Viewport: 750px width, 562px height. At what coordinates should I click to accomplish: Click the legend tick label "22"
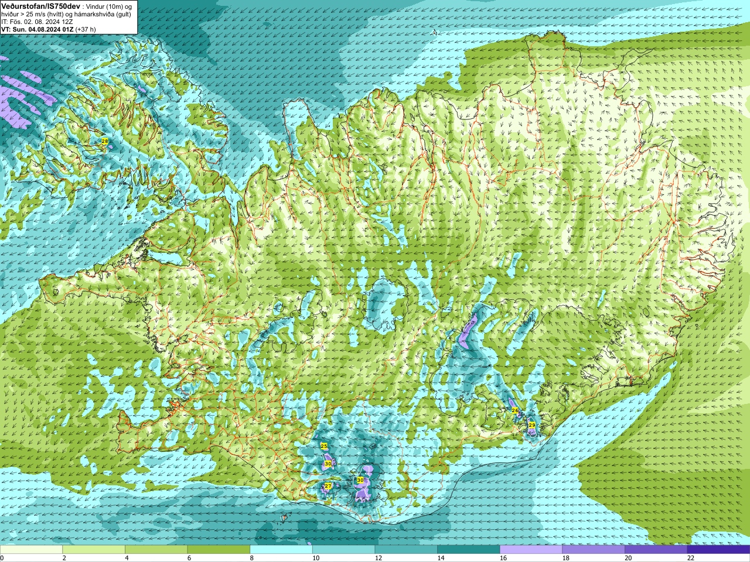tap(691, 558)
